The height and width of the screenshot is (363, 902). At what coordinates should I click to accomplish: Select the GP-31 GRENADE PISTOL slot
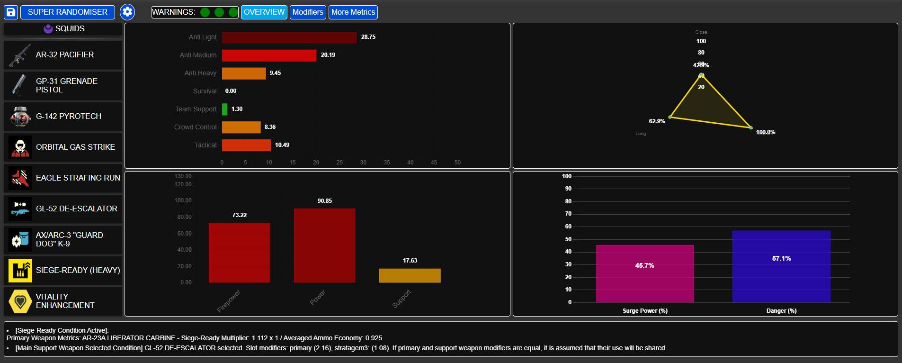[x=63, y=85]
